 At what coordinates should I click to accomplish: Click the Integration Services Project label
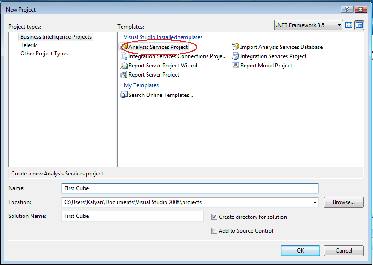pos(273,56)
